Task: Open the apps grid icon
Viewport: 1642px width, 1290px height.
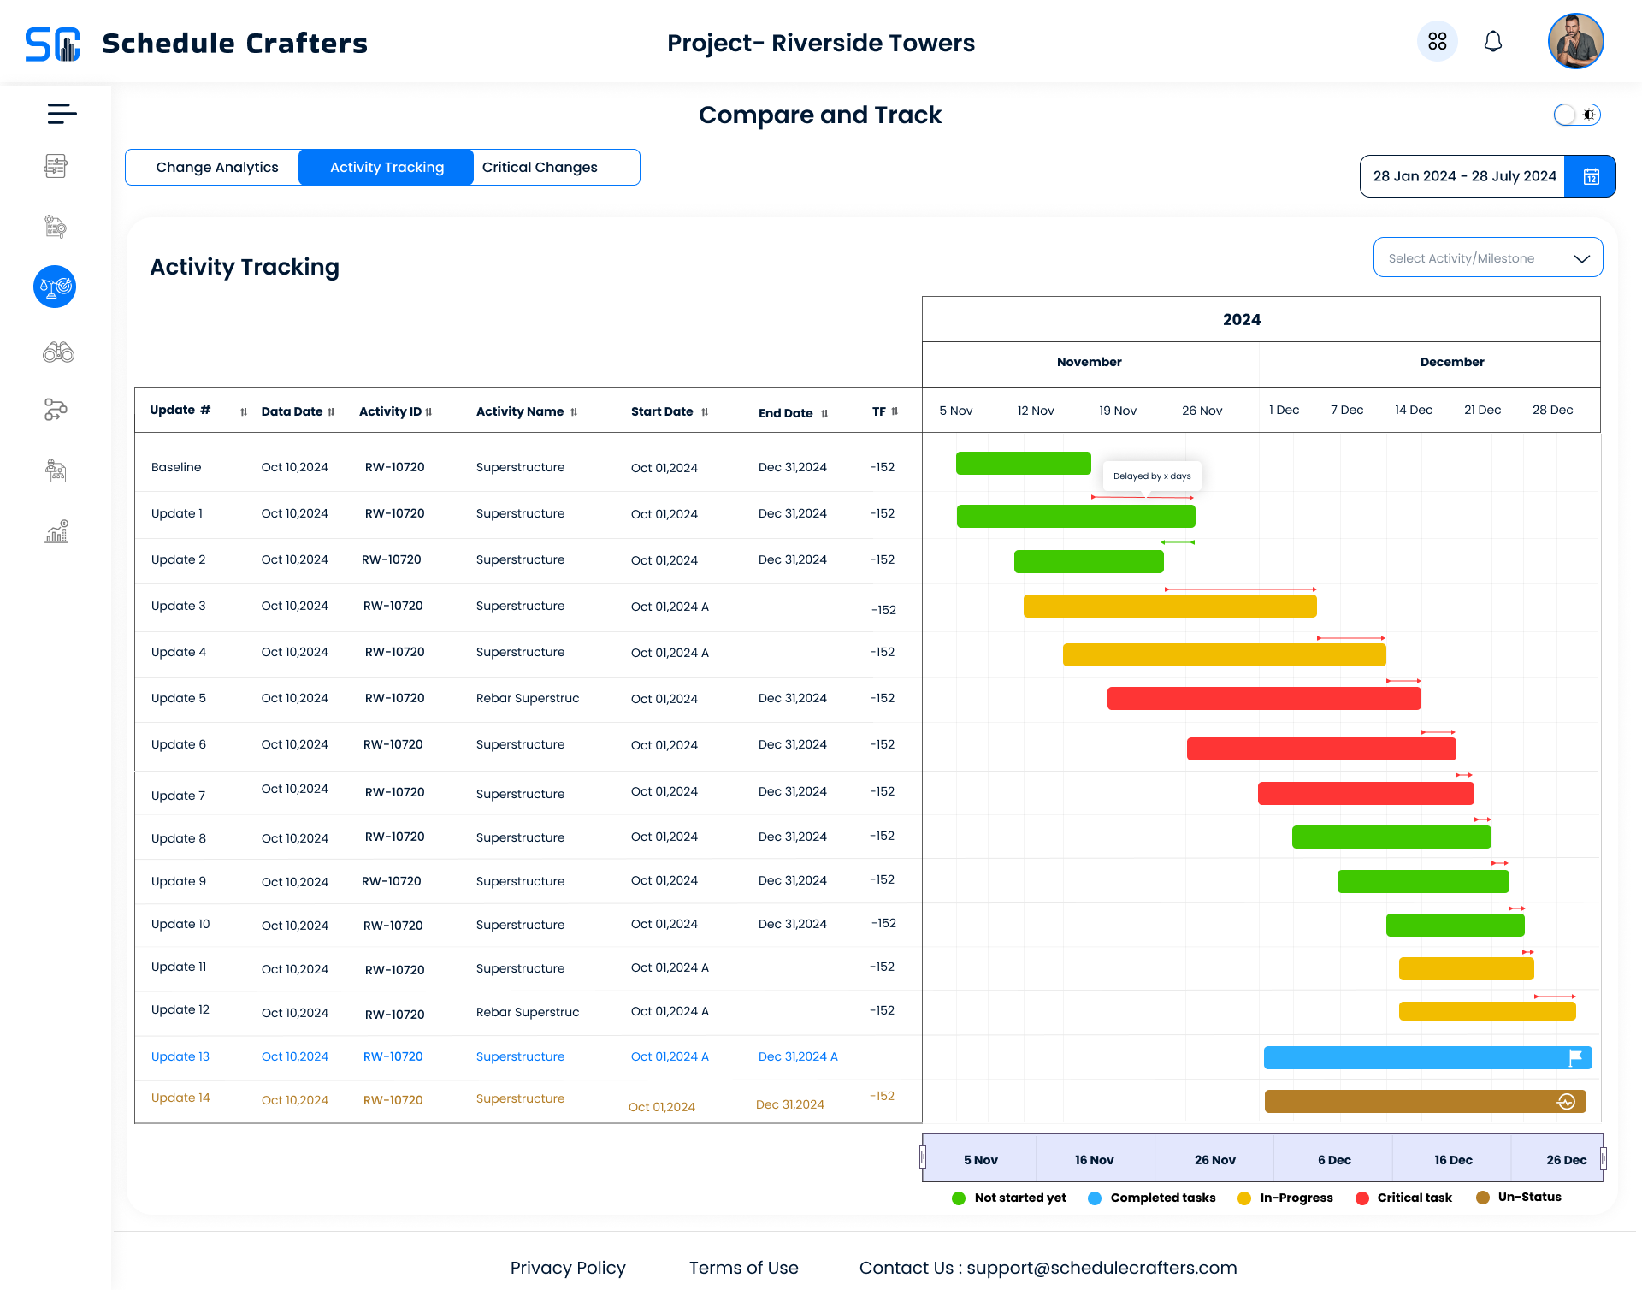Action: (1437, 41)
